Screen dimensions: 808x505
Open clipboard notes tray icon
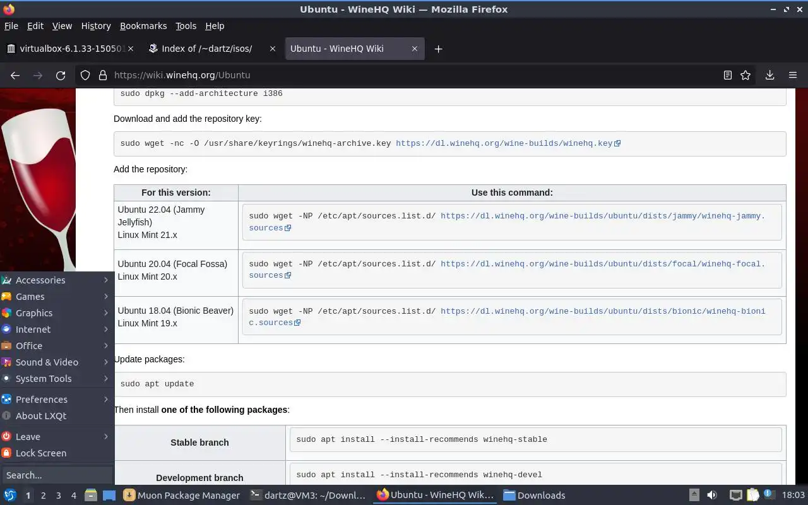coord(752,495)
